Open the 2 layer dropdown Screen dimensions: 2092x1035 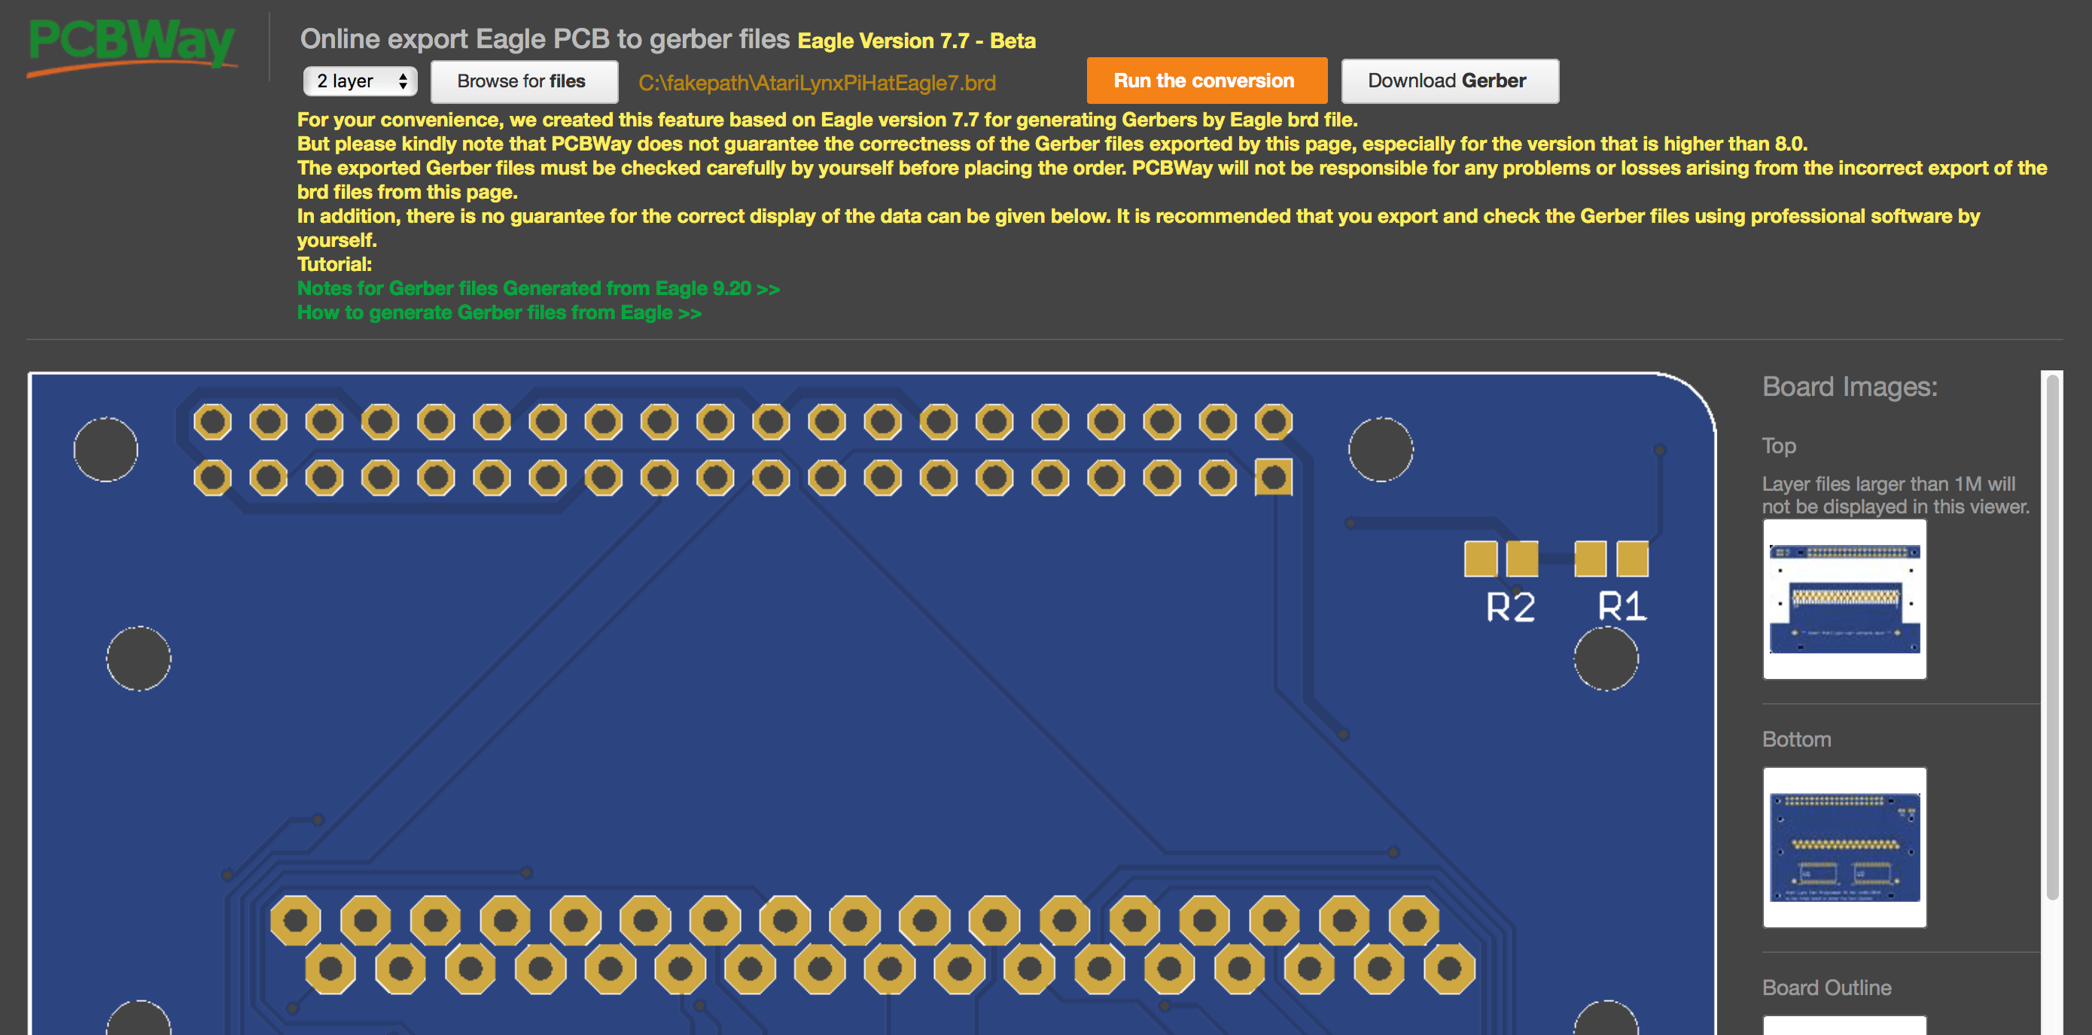[x=360, y=81]
